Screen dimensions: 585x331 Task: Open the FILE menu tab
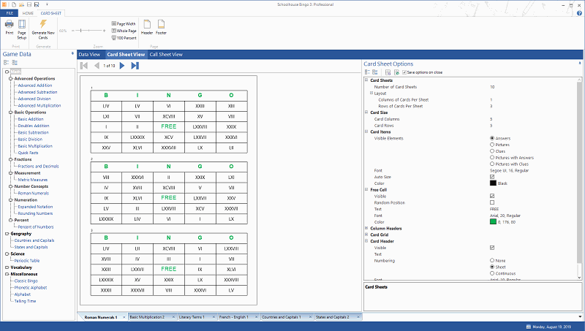[10, 13]
